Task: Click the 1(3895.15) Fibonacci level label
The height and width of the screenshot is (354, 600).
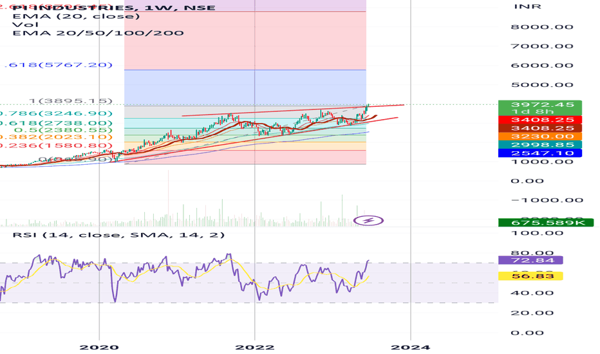Action: point(71,101)
